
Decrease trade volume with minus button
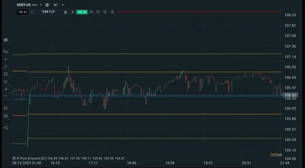coord(32,12)
